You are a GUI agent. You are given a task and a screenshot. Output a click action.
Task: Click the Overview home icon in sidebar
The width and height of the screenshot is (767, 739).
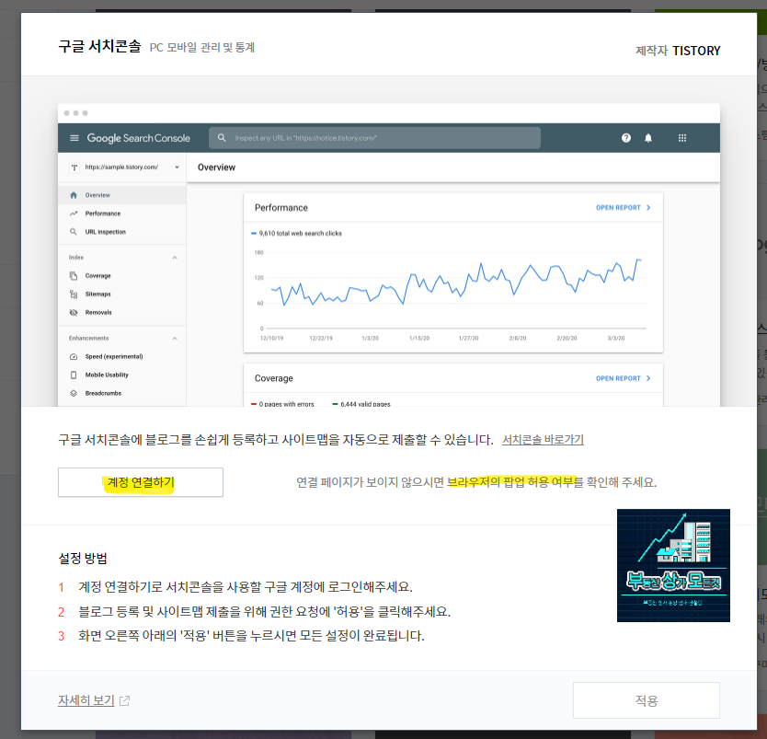pos(74,195)
